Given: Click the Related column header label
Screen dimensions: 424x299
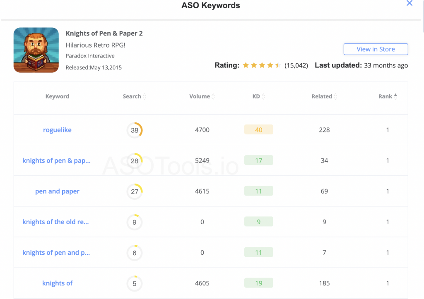Looking at the screenshot, I should 322,96.
